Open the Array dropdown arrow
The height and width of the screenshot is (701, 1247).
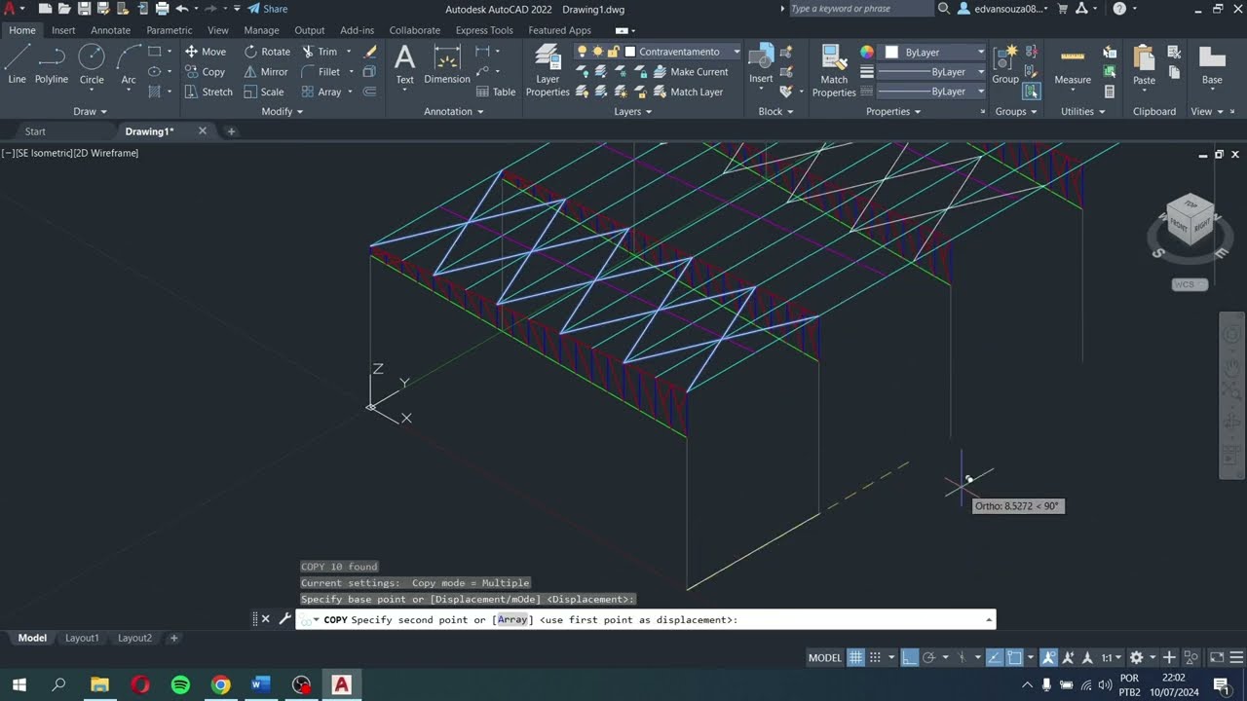pyautogui.click(x=349, y=92)
